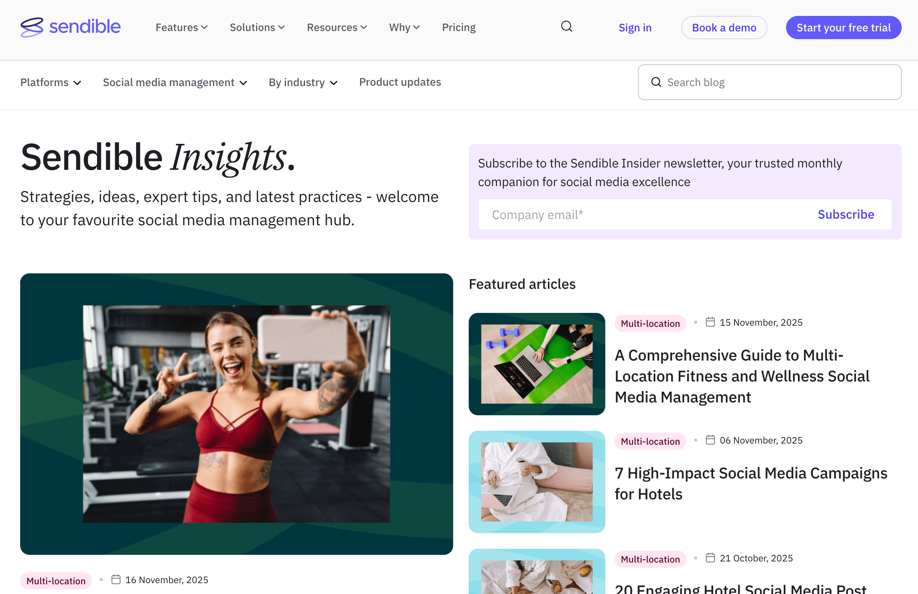Click the Sign in link
This screenshot has width=918, height=594.
point(635,28)
